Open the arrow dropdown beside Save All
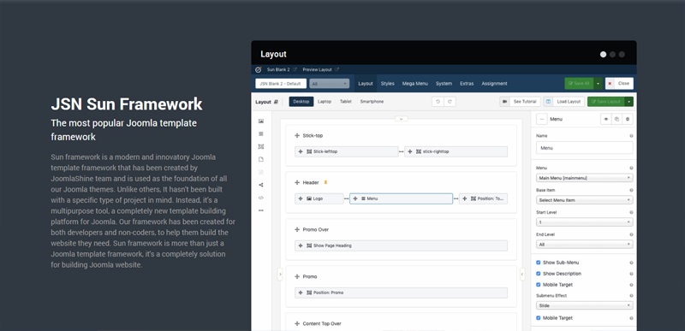685x331 pixels. (598, 83)
